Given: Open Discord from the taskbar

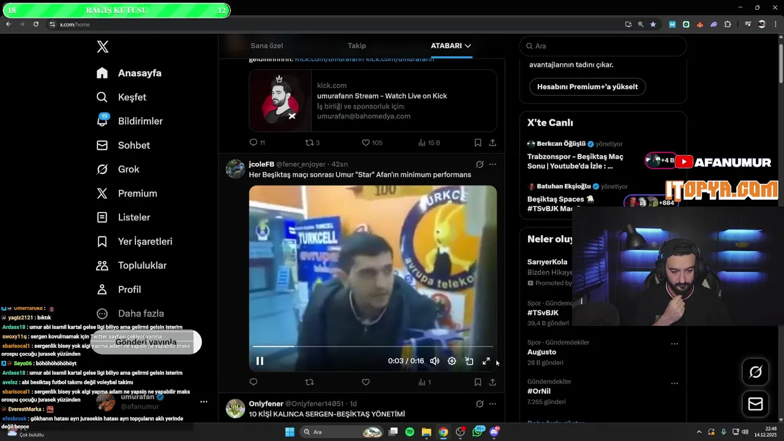Looking at the screenshot, I should (494, 432).
